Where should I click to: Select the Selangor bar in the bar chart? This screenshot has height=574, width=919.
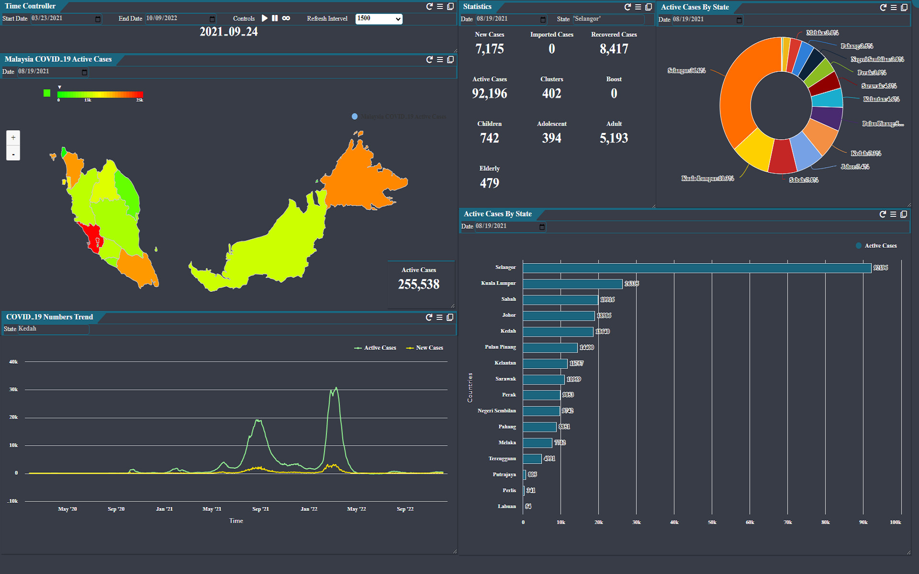pyautogui.click(x=696, y=268)
